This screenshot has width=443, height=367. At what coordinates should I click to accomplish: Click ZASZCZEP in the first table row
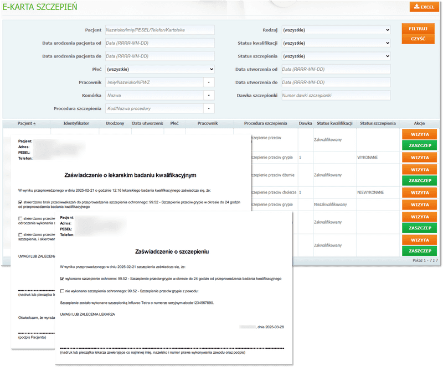pyautogui.click(x=420, y=145)
